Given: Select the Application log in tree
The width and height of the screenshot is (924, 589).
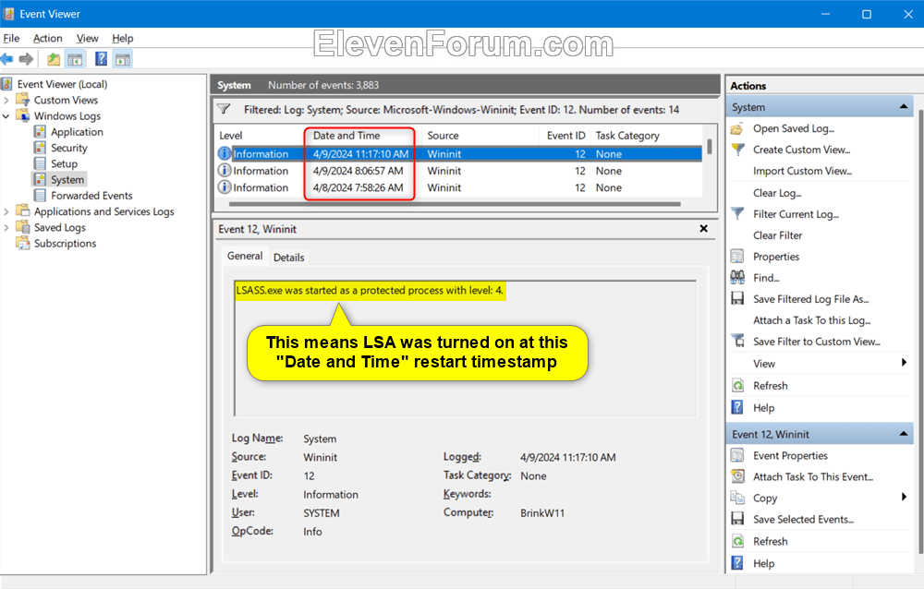Looking at the screenshot, I should click(x=77, y=132).
